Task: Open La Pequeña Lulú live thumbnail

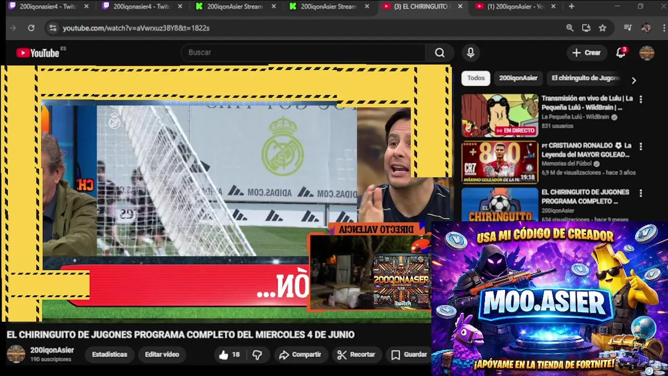Action: 499,115
